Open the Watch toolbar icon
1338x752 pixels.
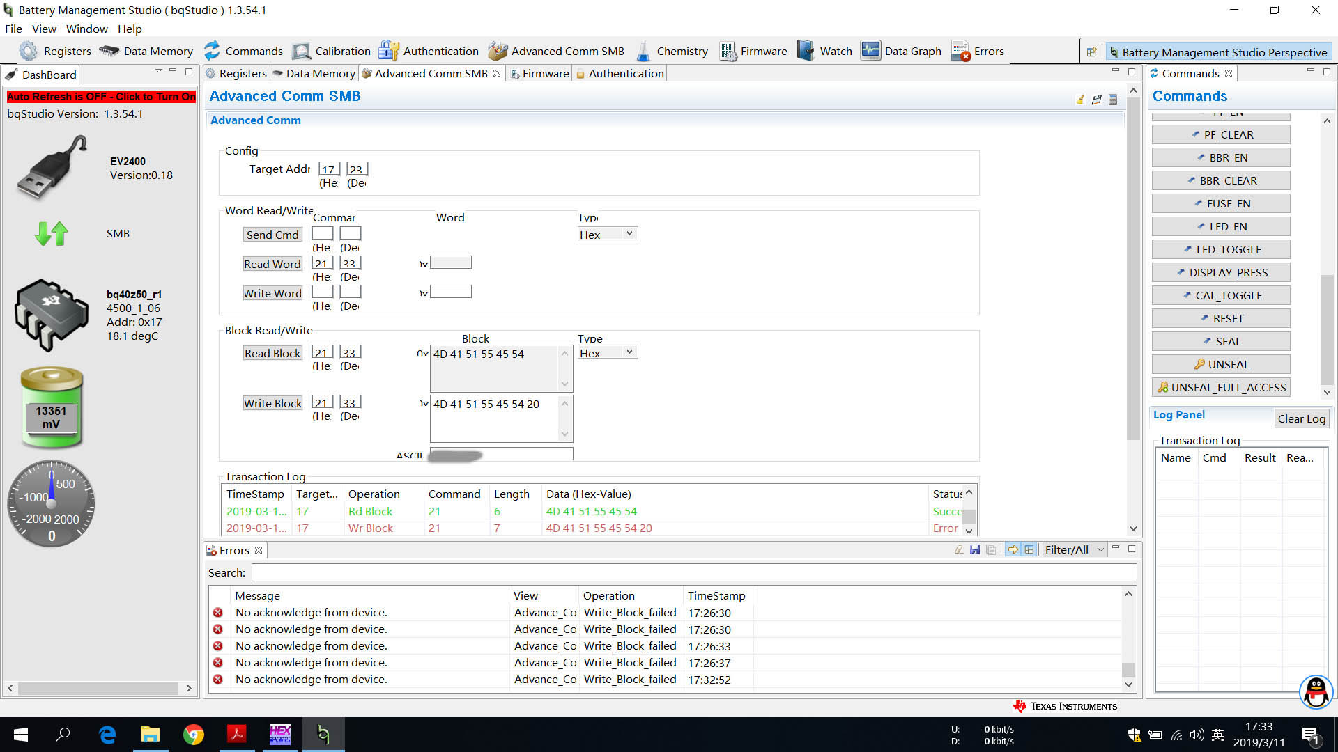point(806,51)
